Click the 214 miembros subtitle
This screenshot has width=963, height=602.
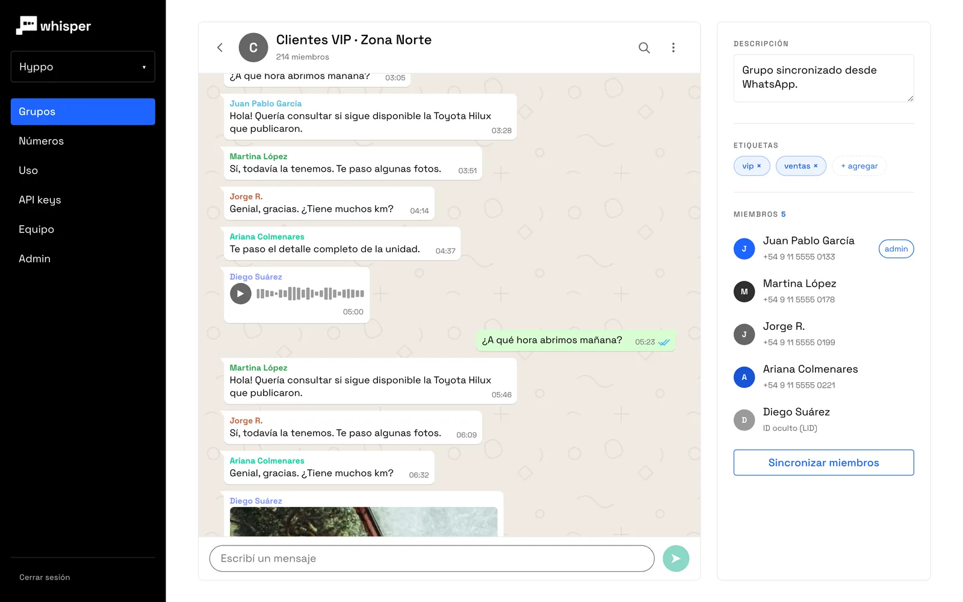303,57
